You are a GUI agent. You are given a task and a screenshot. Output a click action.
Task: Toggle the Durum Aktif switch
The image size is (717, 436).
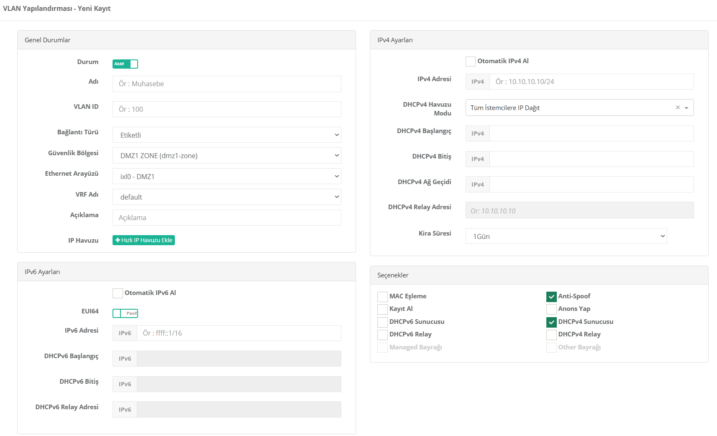tap(125, 64)
